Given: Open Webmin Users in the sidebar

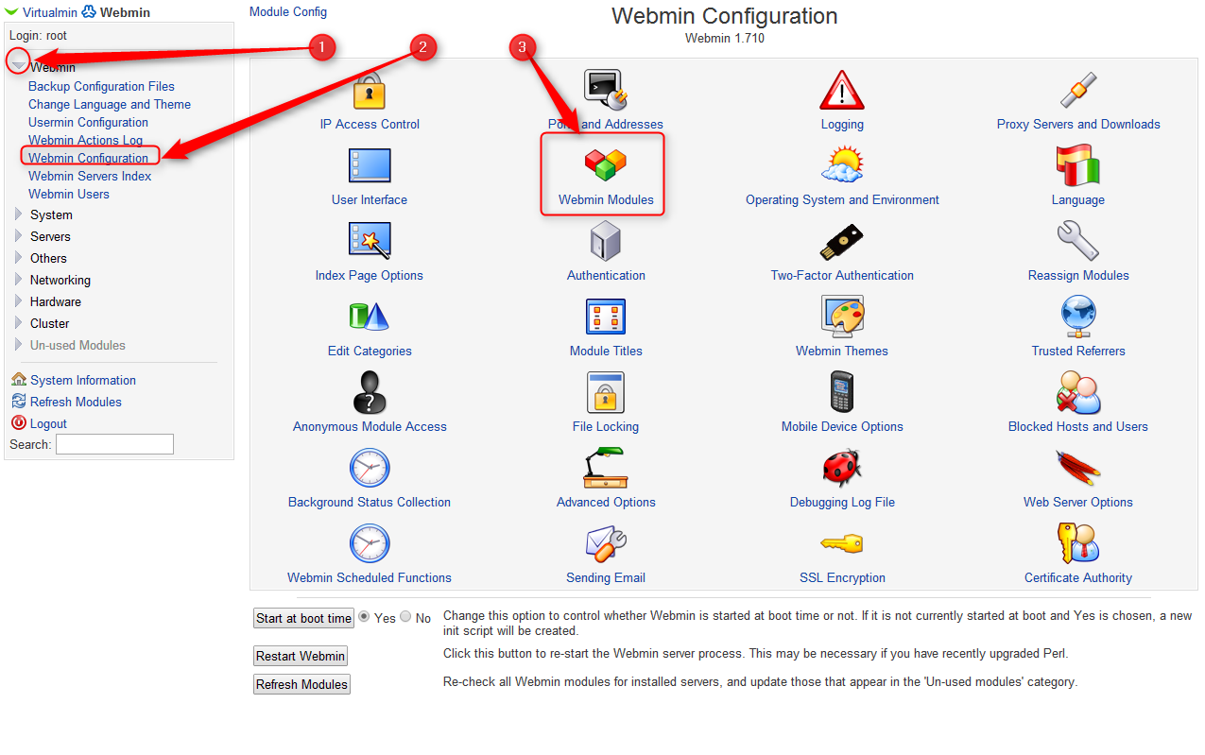Looking at the screenshot, I should click(69, 194).
